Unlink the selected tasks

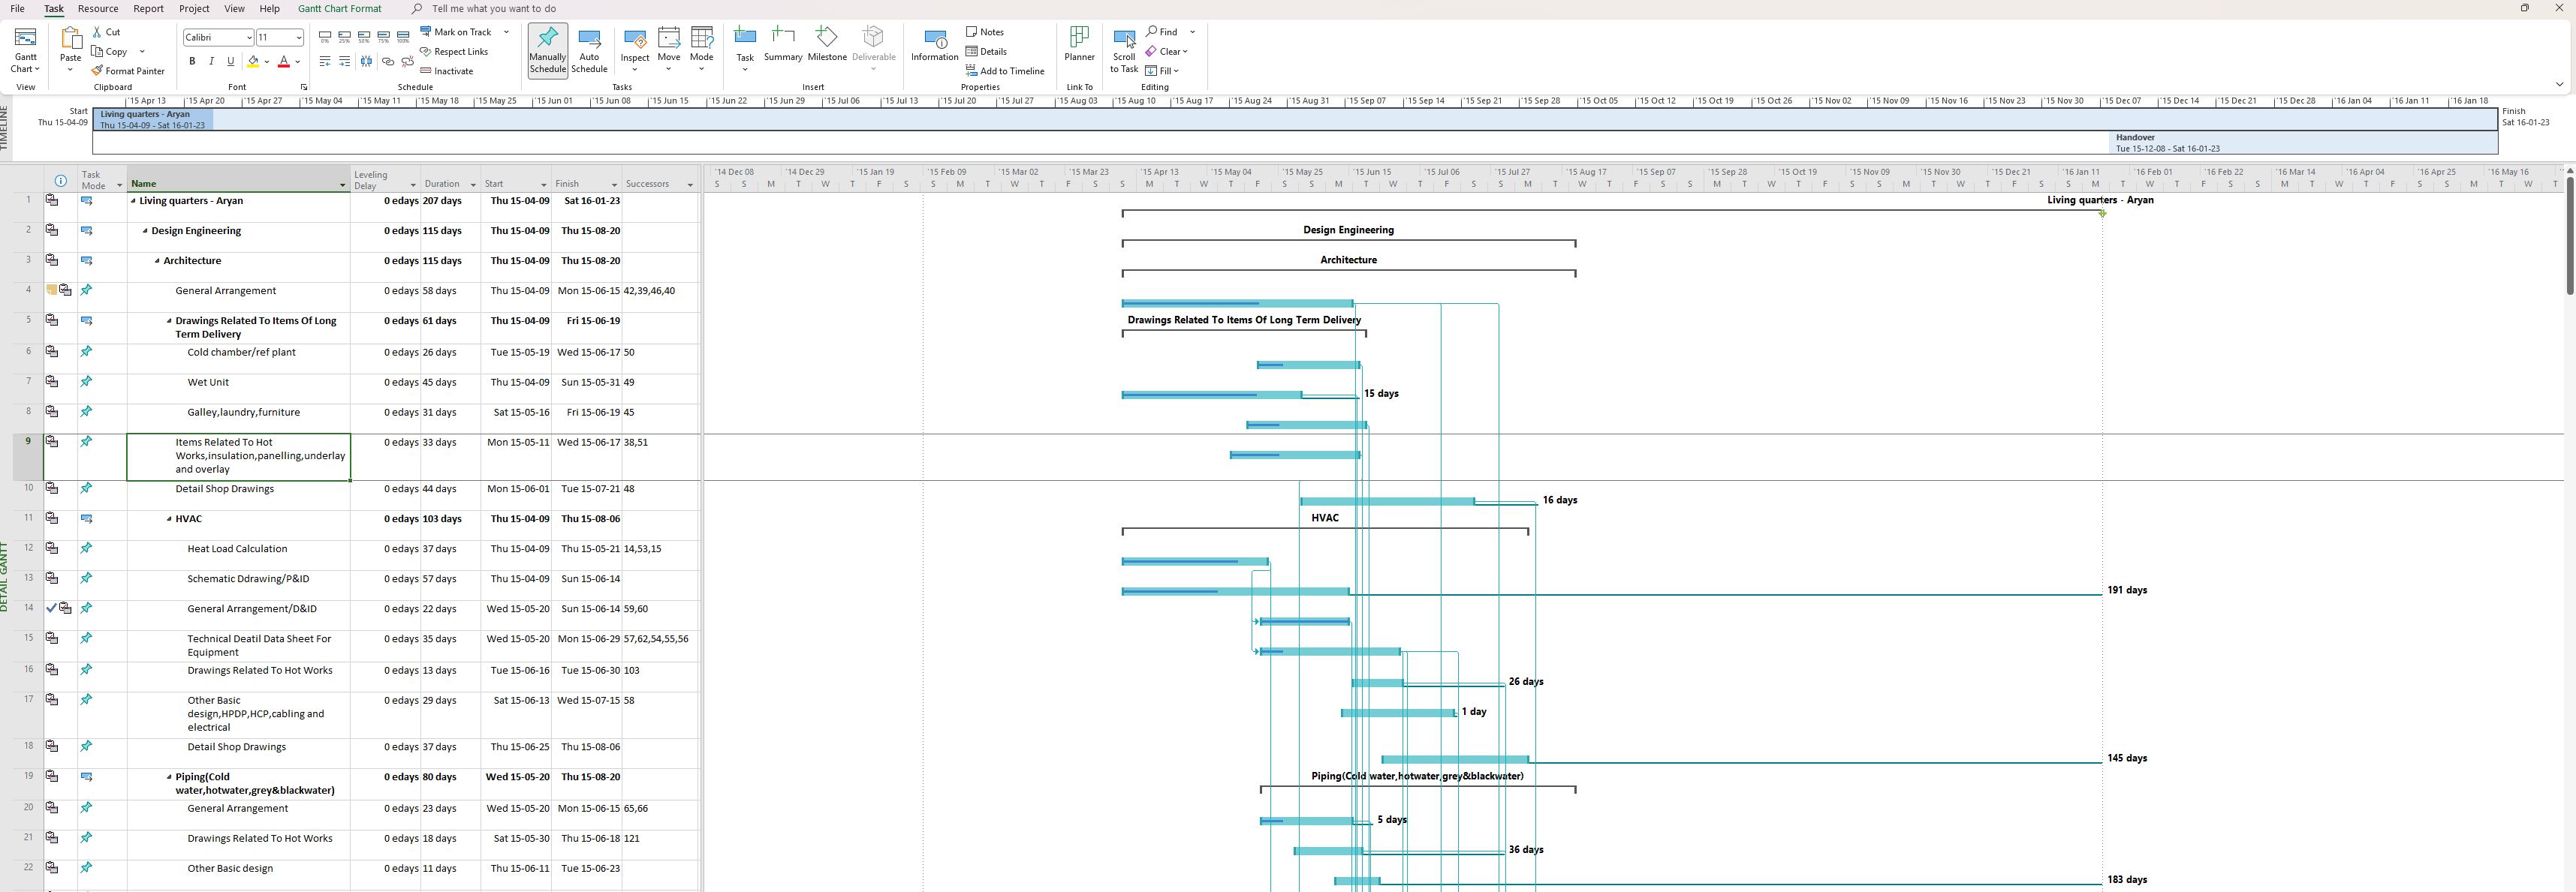pos(408,61)
